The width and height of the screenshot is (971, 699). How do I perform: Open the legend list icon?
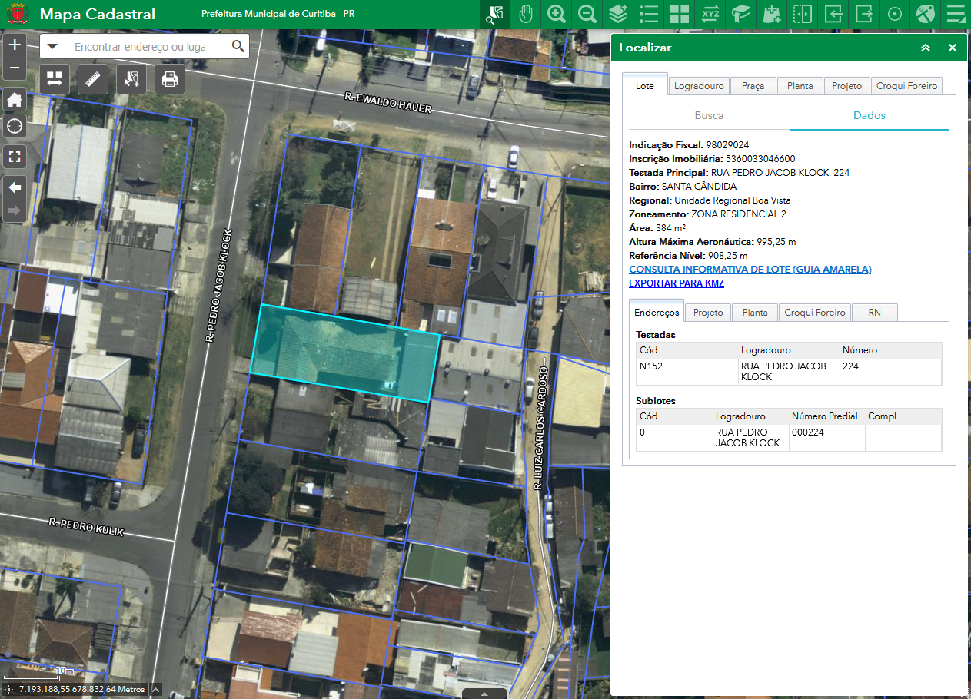[x=649, y=15]
